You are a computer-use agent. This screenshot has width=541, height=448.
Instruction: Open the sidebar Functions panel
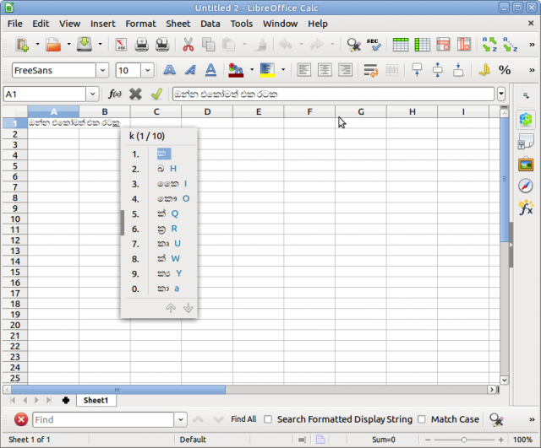pyautogui.click(x=525, y=206)
